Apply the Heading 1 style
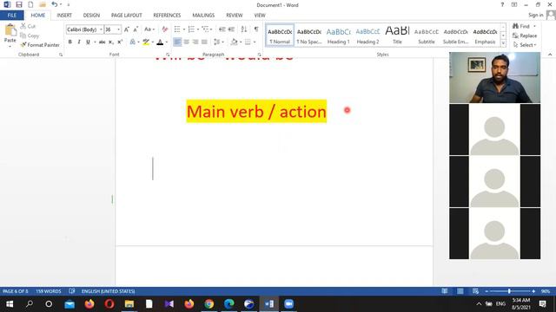The width and height of the screenshot is (556, 312). [x=338, y=36]
